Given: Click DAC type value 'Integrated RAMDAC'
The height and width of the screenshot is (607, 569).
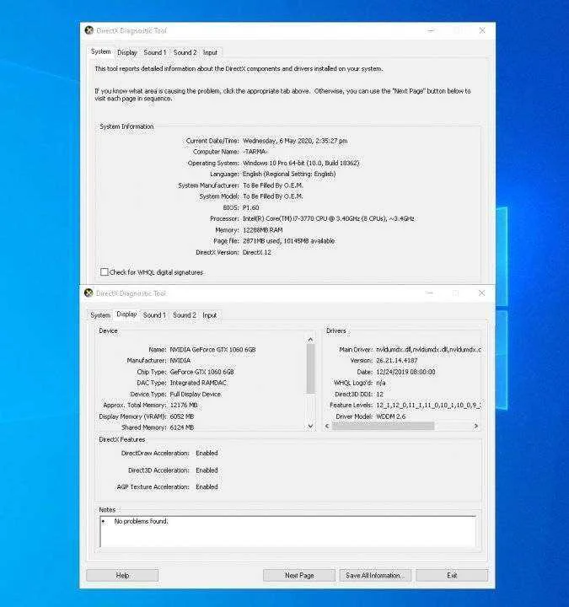Looking at the screenshot, I should (x=198, y=383).
